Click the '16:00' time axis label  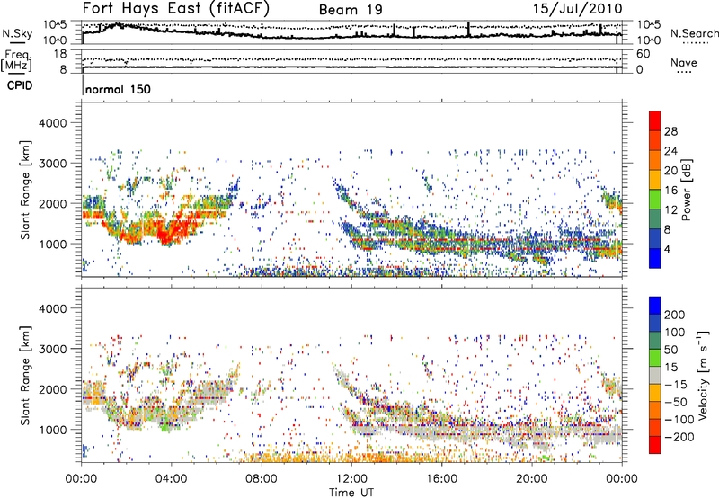point(441,479)
